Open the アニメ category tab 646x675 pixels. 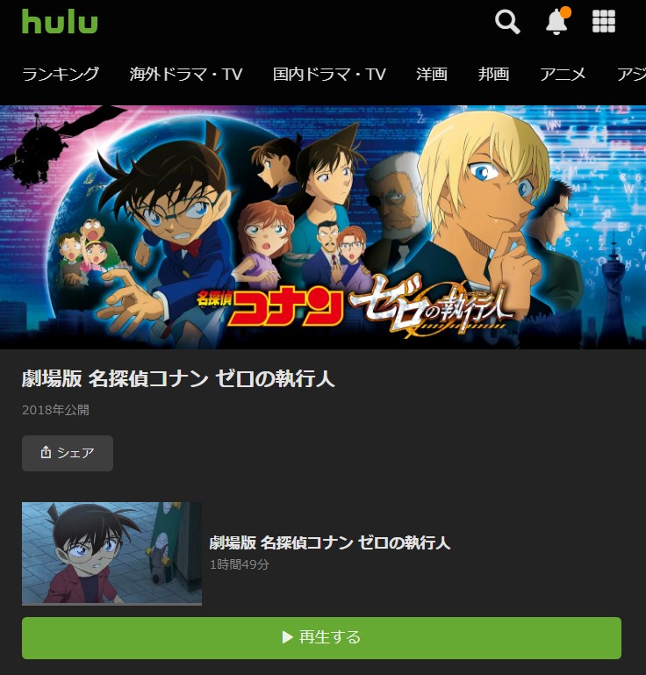coord(563,74)
